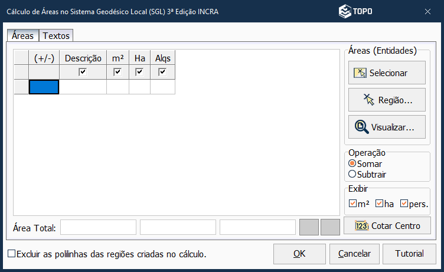Image resolution: width=444 pixels, height=272 pixels.
Task: Click the Selecionar areas button icon
Action: 360,73
